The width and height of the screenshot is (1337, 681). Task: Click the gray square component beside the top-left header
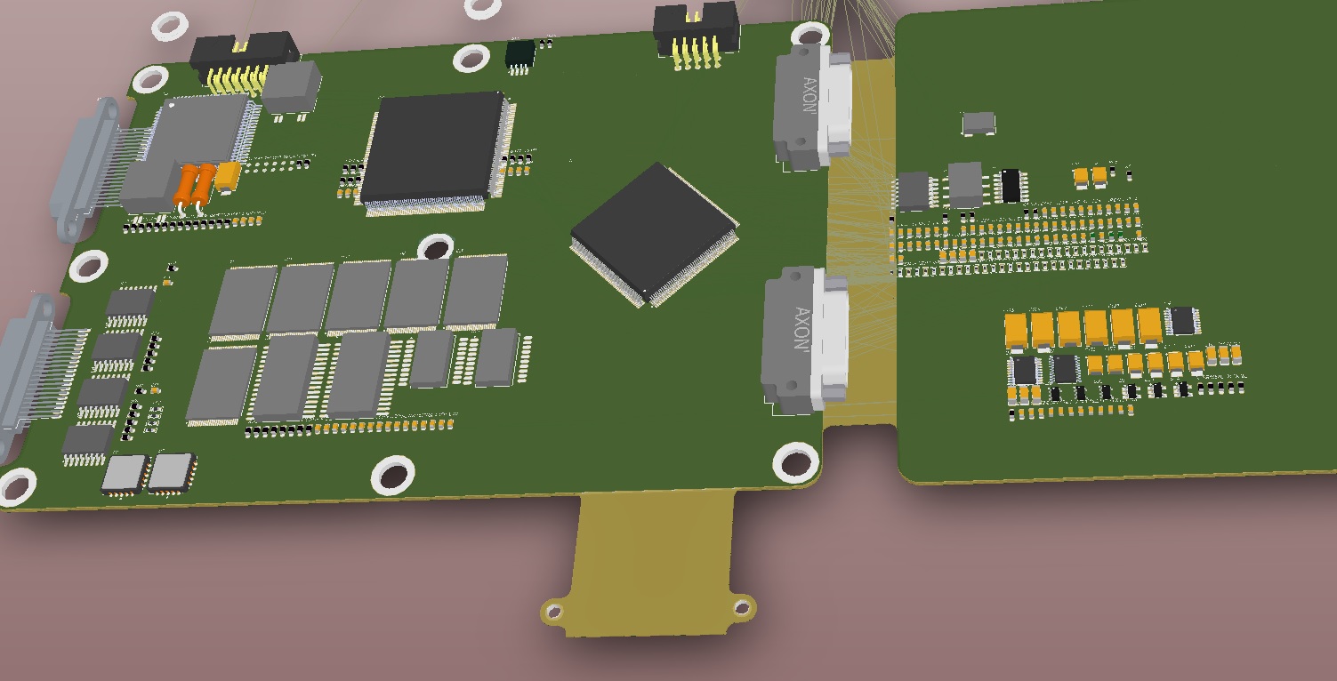coord(291,88)
